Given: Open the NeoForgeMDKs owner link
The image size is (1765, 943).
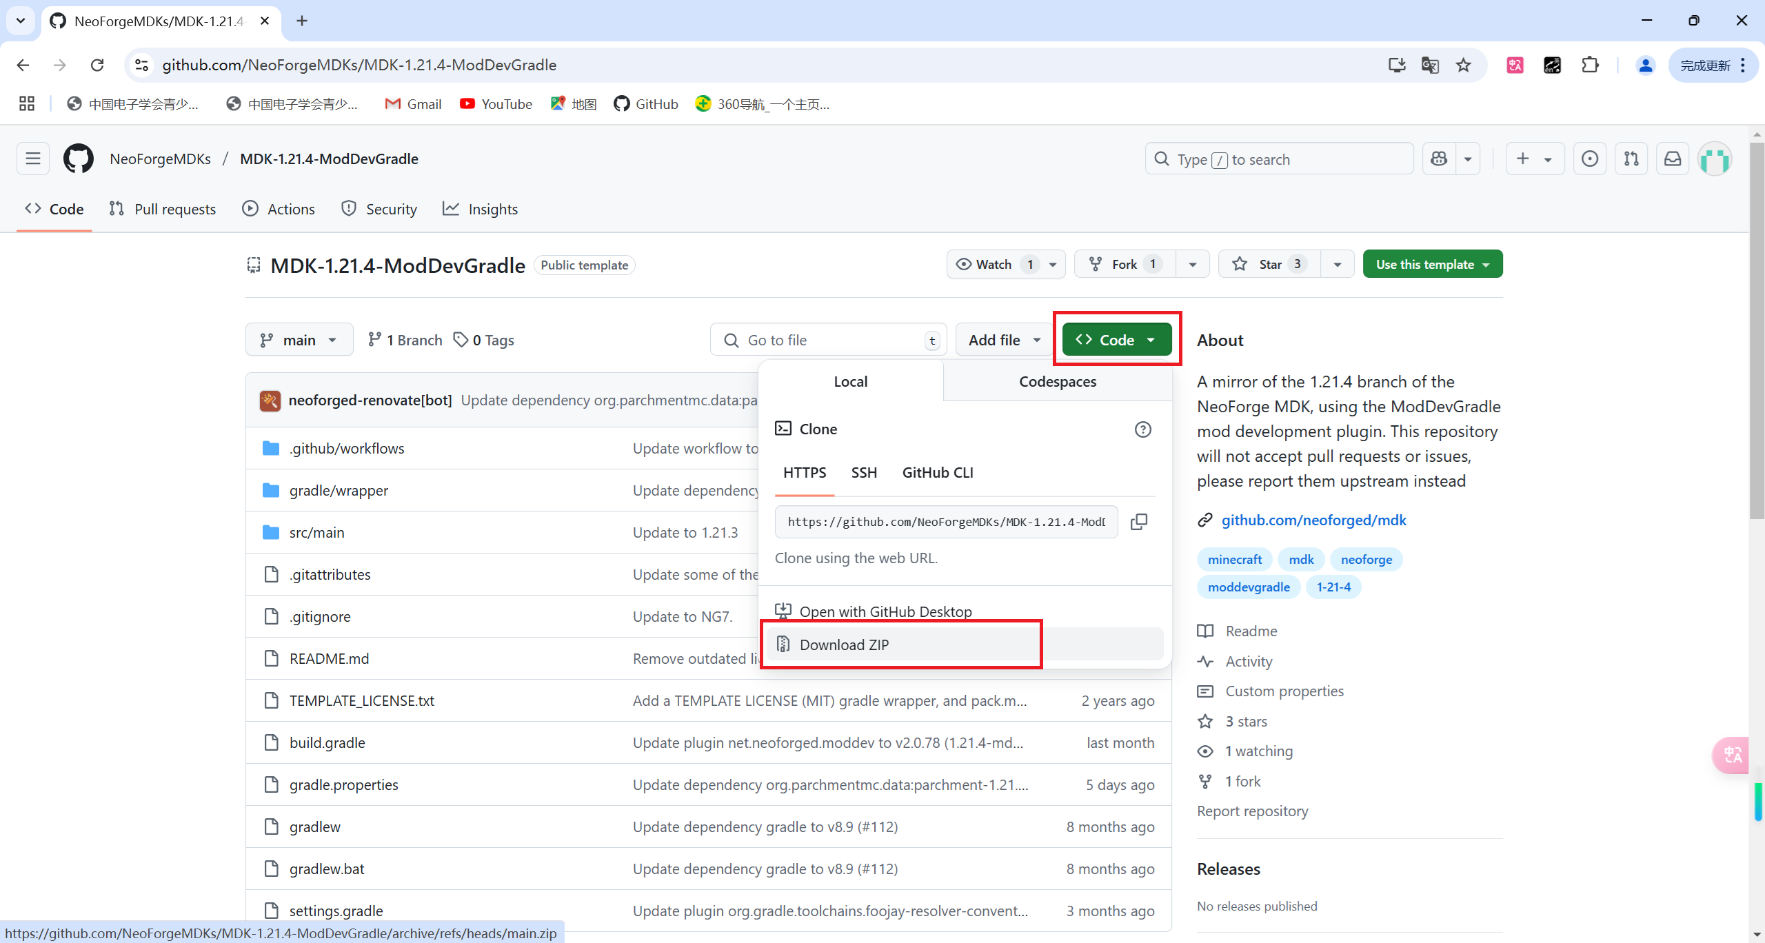Looking at the screenshot, I should coord(160,159).
